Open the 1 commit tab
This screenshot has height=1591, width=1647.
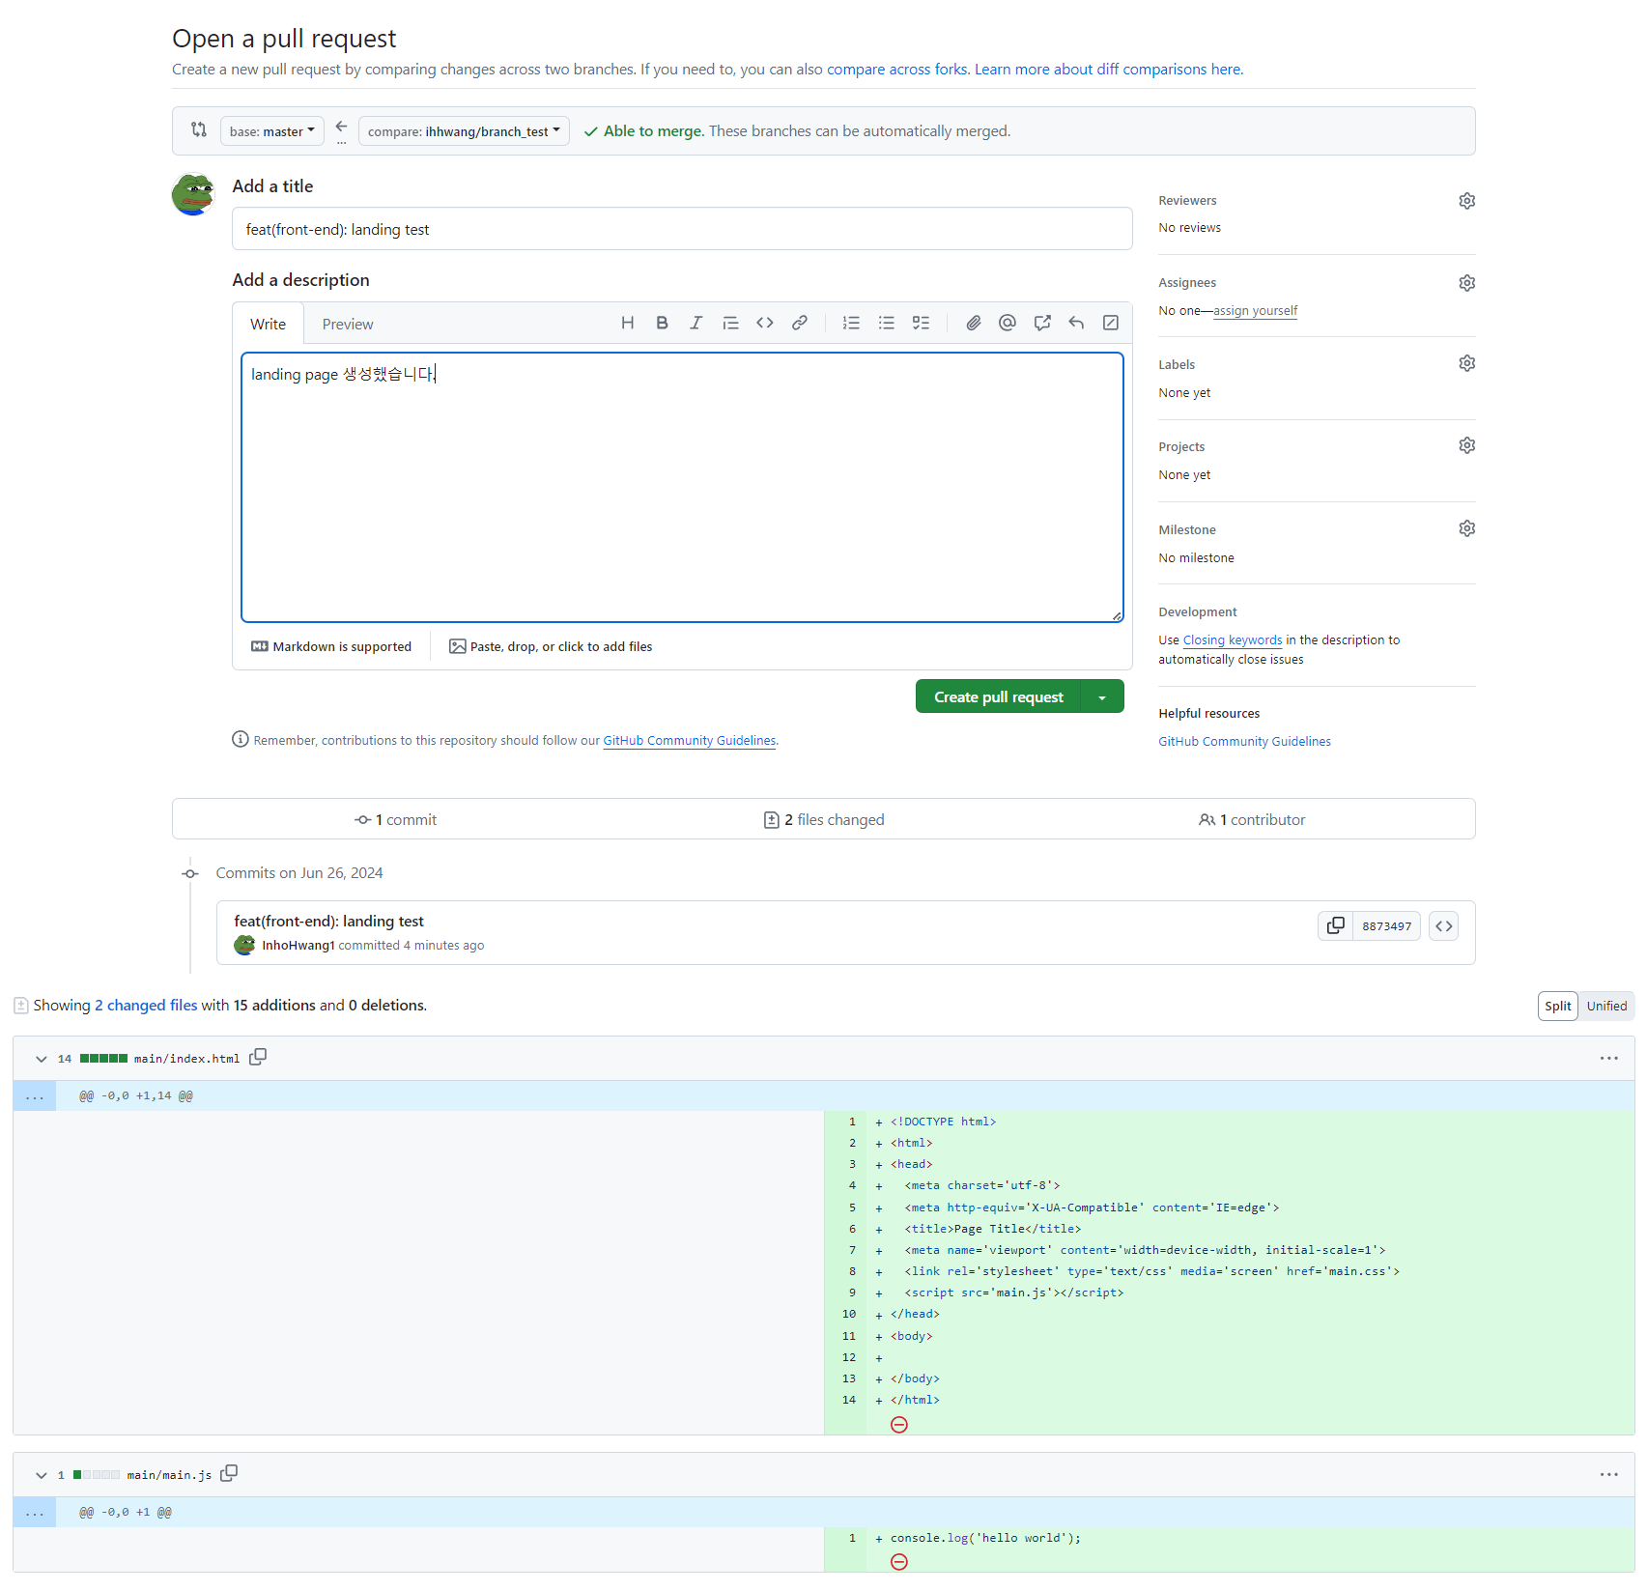(396, 819)
